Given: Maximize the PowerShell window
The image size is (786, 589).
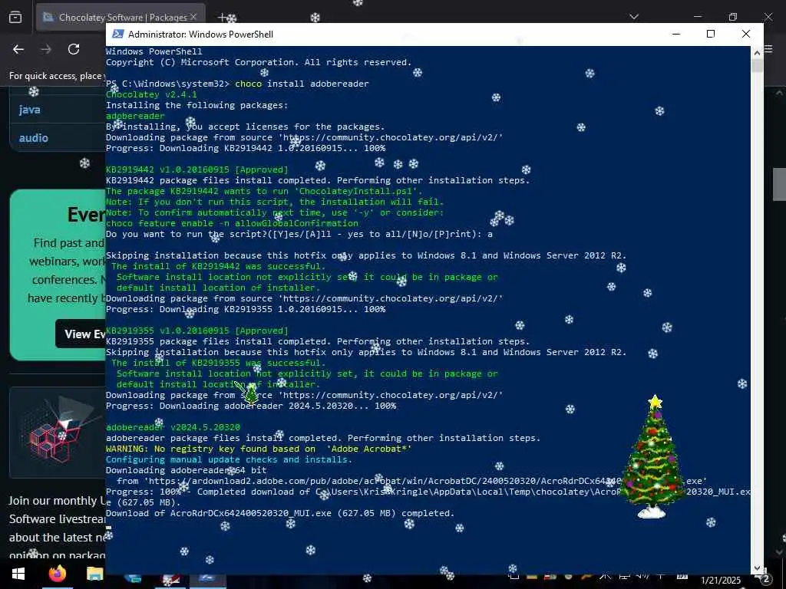Looking at the screenshot, I should (x=710, y=34).
